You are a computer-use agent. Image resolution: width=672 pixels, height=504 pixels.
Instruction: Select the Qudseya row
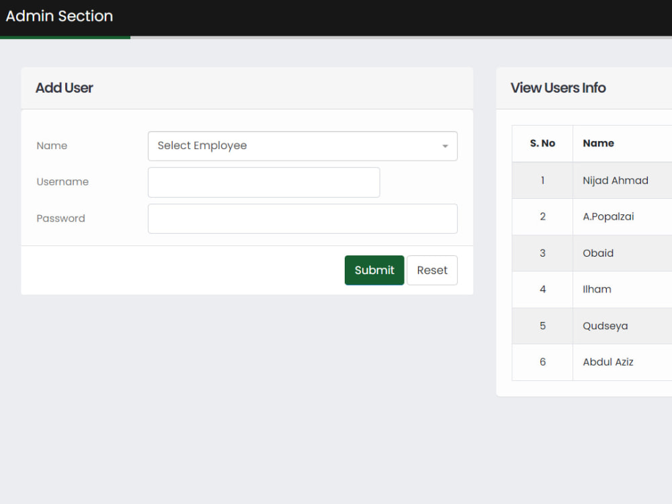point(592,326)
